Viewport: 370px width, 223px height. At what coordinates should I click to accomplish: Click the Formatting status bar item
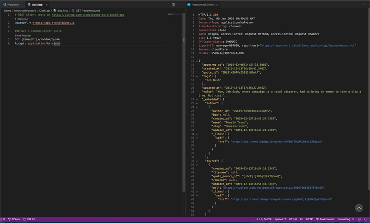(345, 219)
